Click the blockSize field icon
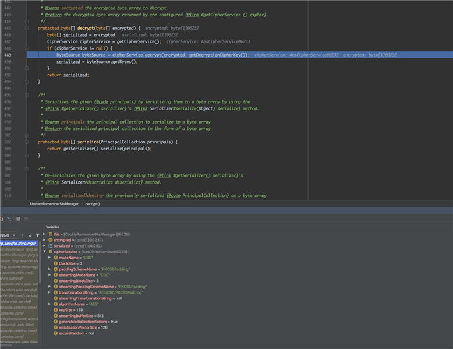 point(55,263)
